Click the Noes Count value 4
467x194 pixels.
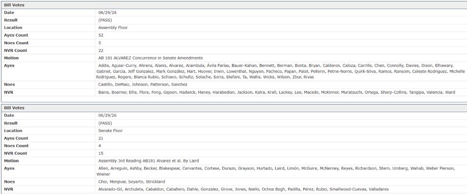point(100,146)
